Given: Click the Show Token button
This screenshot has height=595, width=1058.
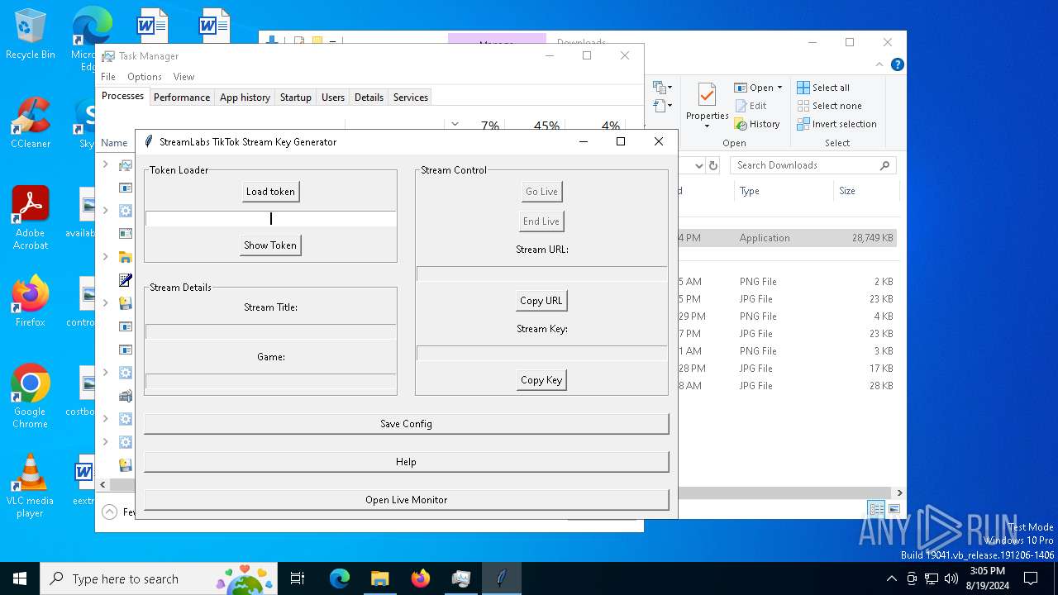Looking at the screenshot, I should pyautogui.click(x=270, y=245).
